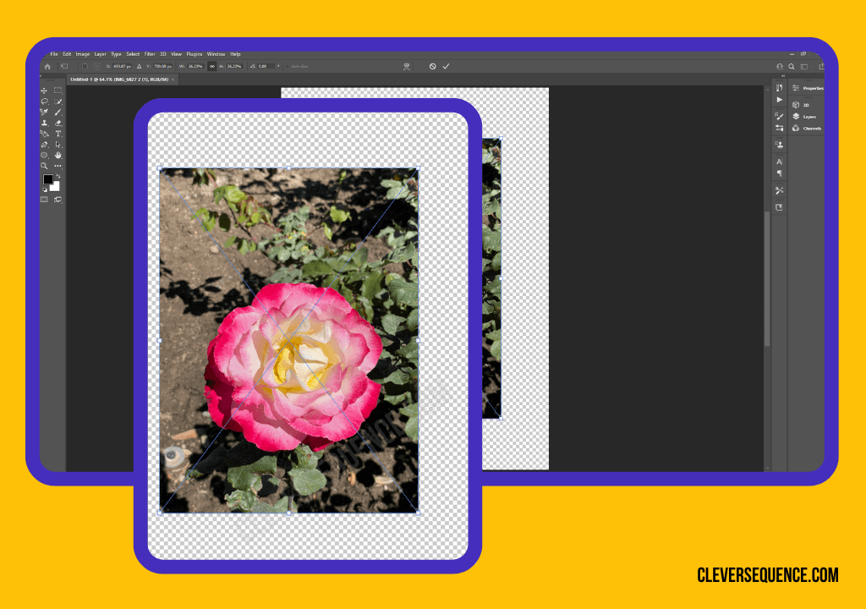
Task: Open the W scale percentage field
Action: tap(194, 66)
